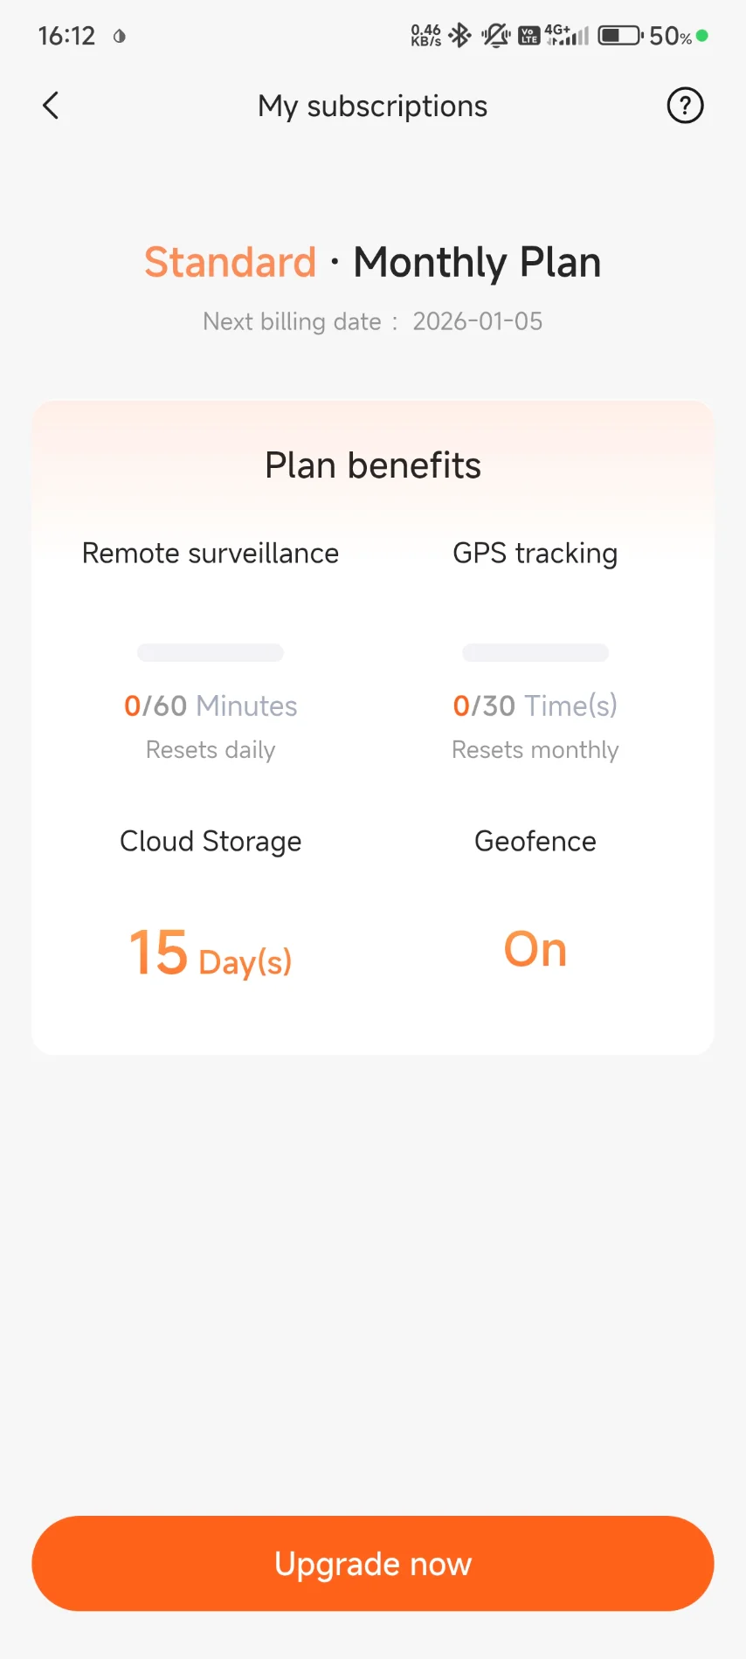Tap the Plan benefits heading
Screen dimensions: 746x1659
point(373,465)
